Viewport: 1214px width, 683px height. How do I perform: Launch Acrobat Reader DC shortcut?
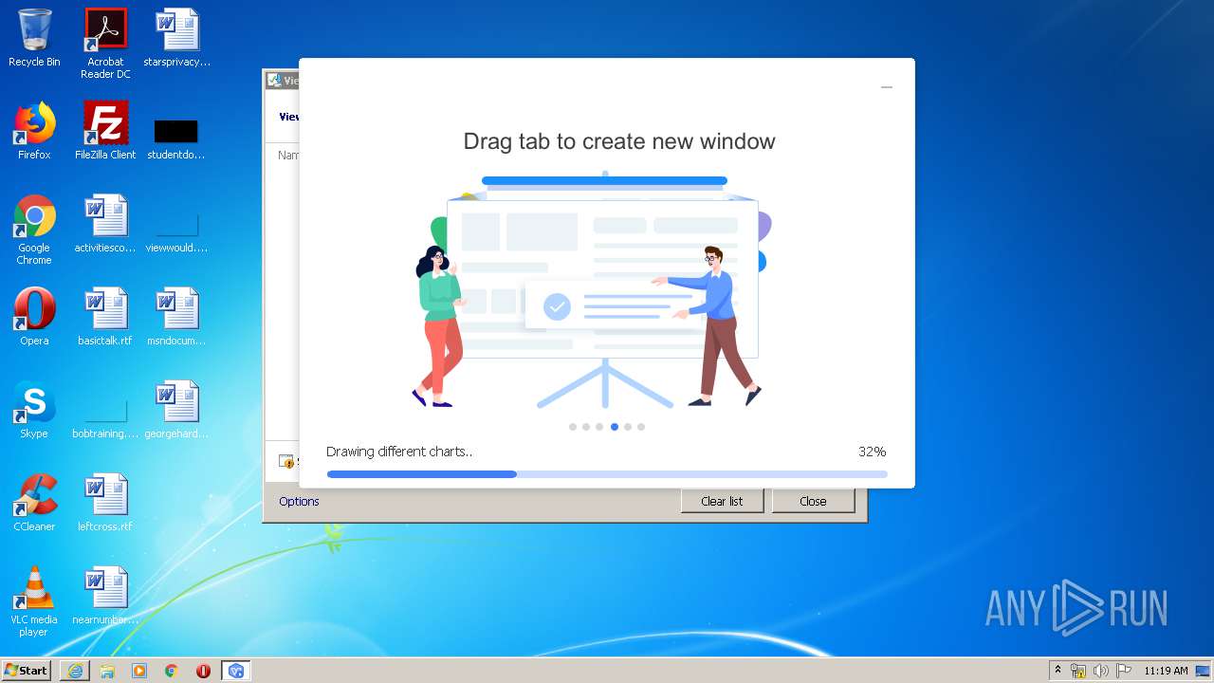coord(105,43)
